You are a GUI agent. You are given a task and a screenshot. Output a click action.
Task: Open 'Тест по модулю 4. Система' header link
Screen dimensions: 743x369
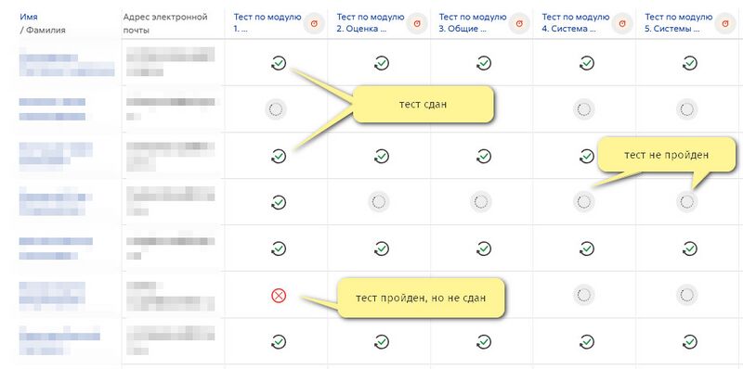point(575,22)
